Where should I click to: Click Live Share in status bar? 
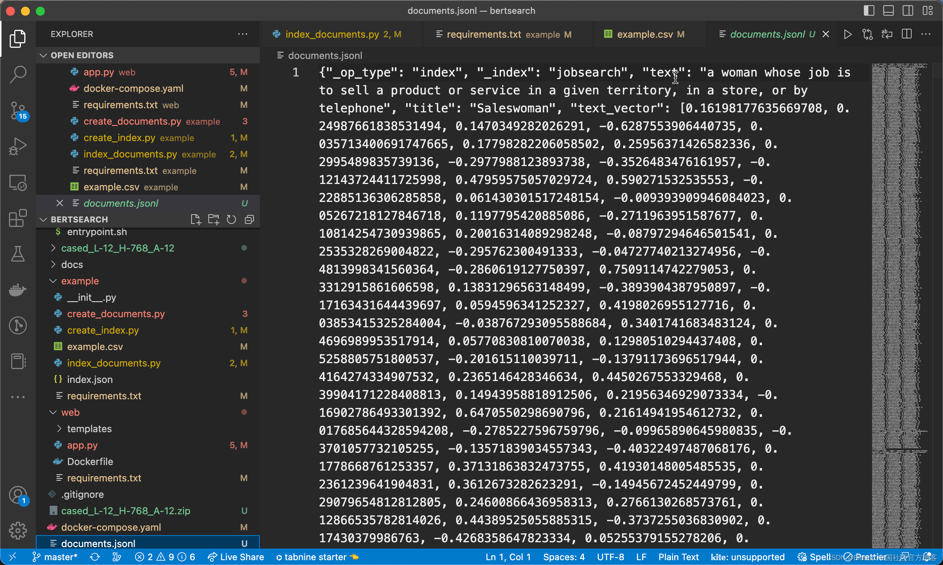click(236, 557)
